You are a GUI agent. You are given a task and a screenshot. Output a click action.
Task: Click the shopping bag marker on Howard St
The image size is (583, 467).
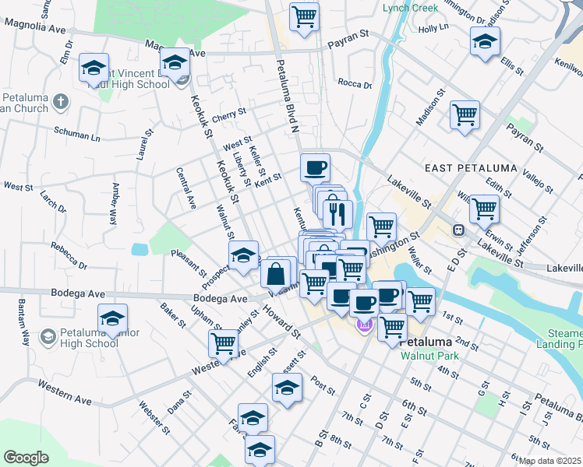point(277,275)
